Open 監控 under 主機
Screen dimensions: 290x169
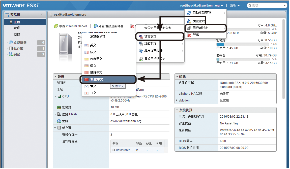[17, 34]
